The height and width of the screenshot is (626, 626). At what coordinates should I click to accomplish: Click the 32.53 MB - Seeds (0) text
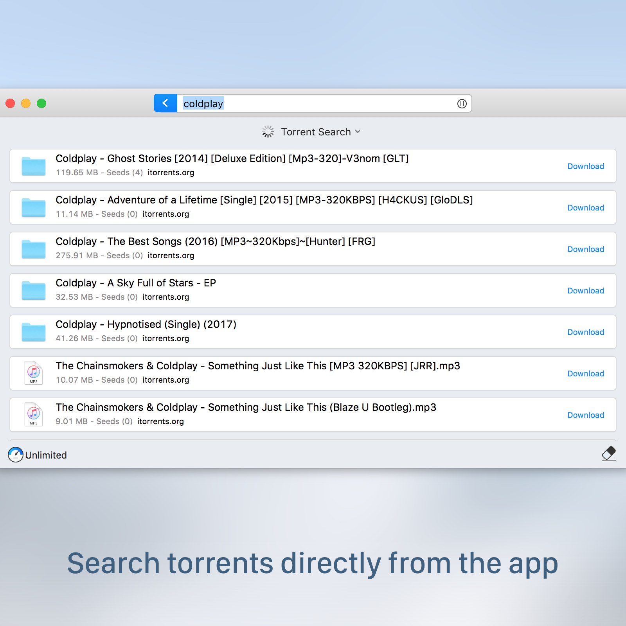tap(97, 297)
